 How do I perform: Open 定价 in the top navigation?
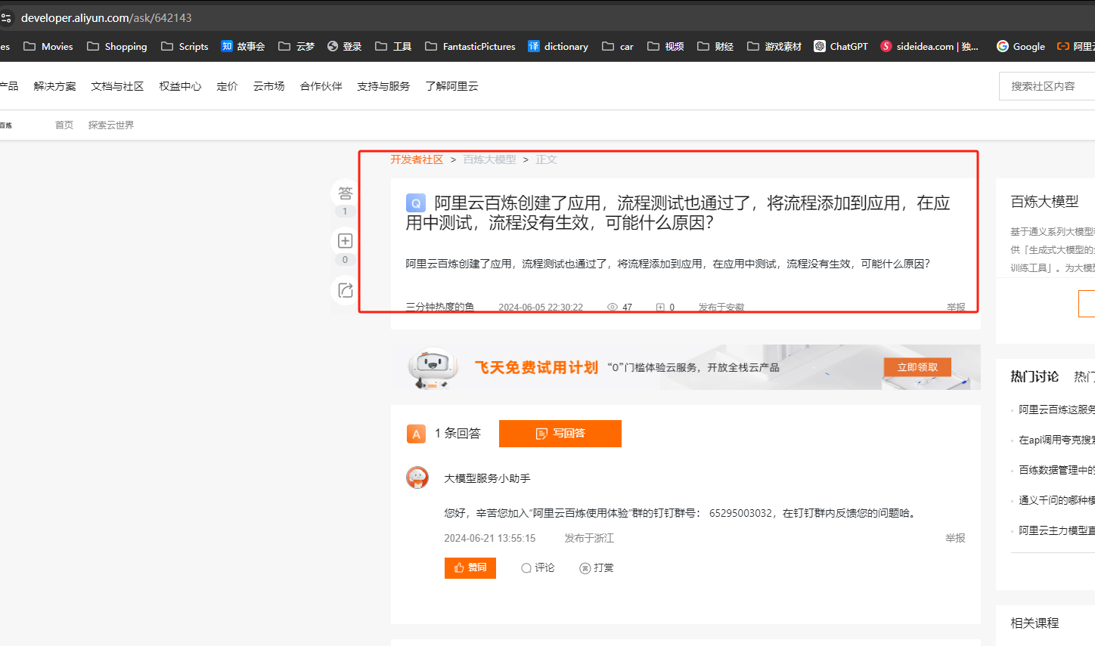(x=227, y=86)
